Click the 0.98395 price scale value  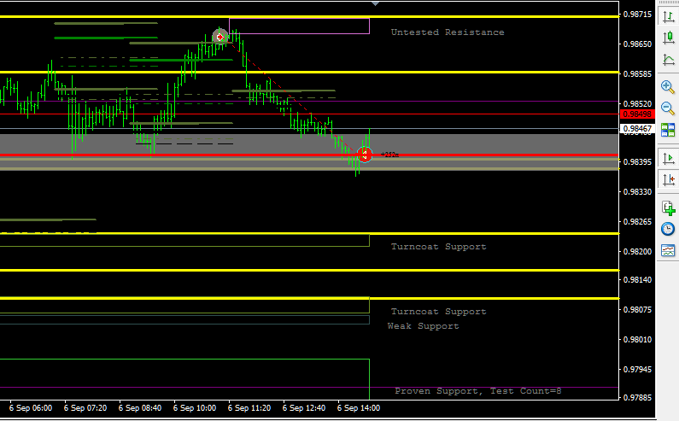637,162
